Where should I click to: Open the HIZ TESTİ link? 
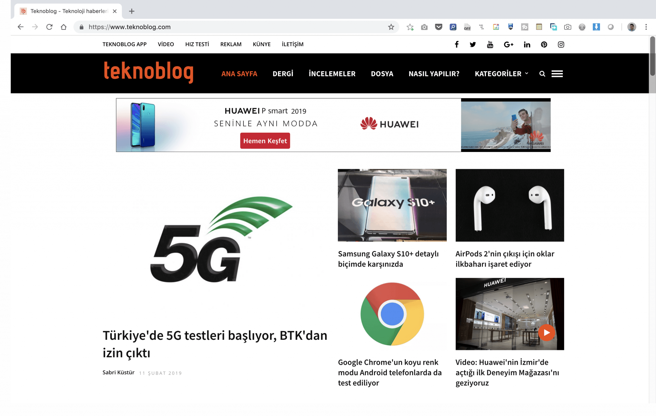[x=197, y=44]
